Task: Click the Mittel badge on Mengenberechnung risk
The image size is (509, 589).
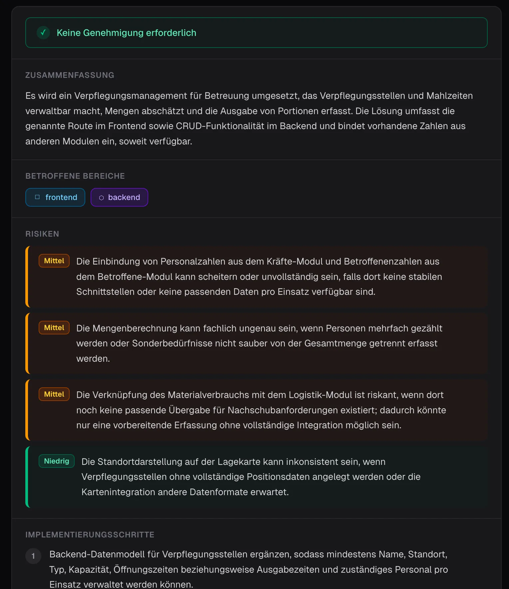Action: [x=54, y=327]
